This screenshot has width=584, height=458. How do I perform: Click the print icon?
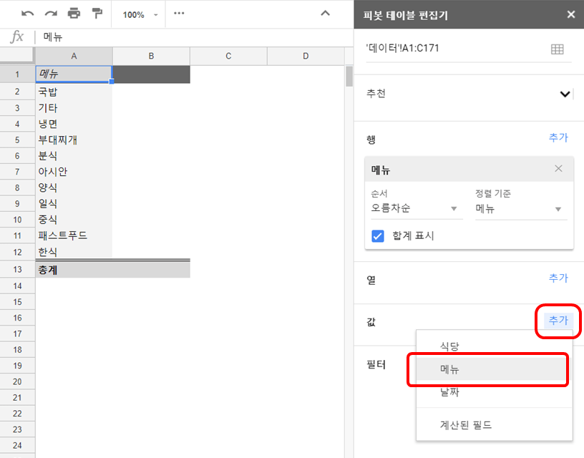74,14
